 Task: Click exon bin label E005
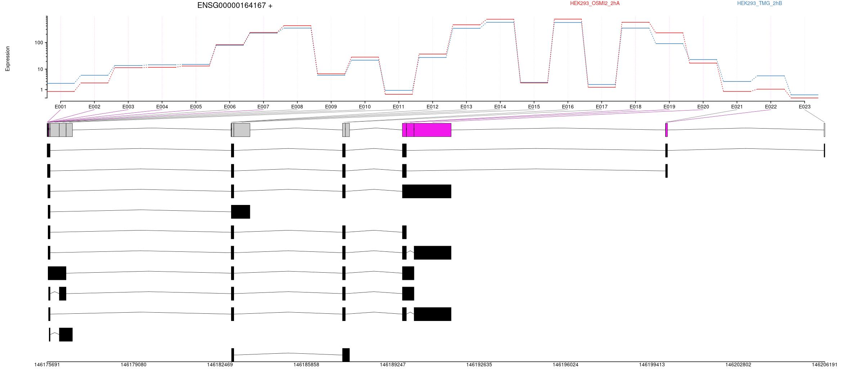pyautogui.click(x=196, y=107)
